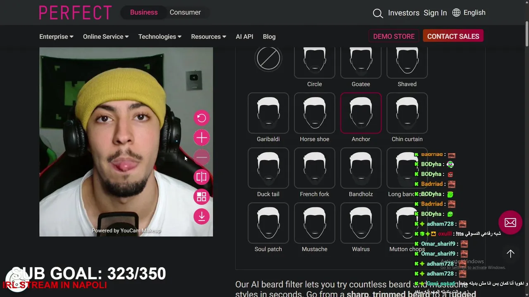Zoom in with the plus icon
The height and width of the screenshot is (297, 529).
[202, 138]
